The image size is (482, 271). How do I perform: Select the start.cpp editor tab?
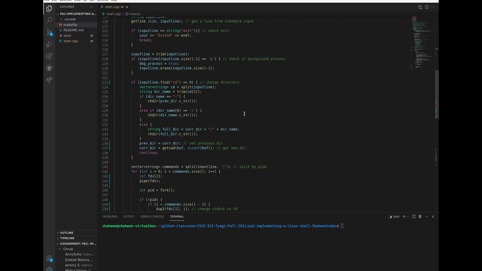[x=112, y=7]
